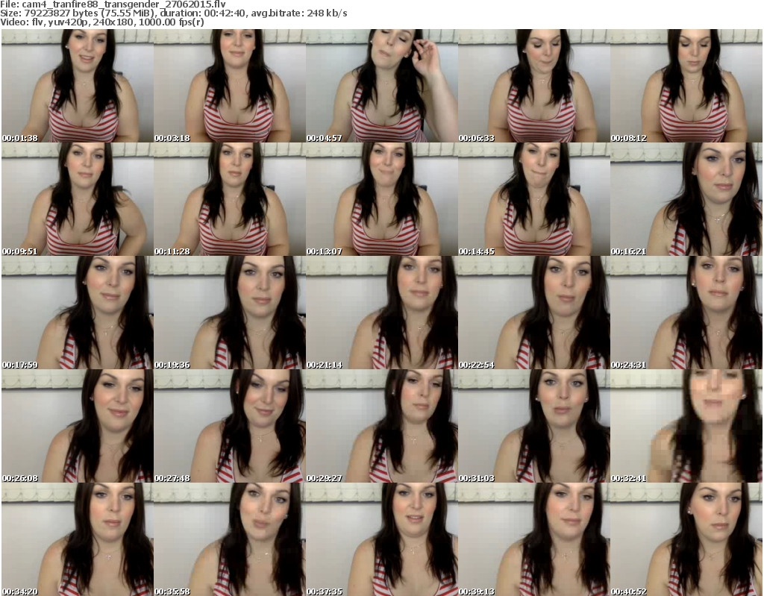Select the thumbnail stamped 00:17:59
The image size is (764, 596).
(78, 313)
